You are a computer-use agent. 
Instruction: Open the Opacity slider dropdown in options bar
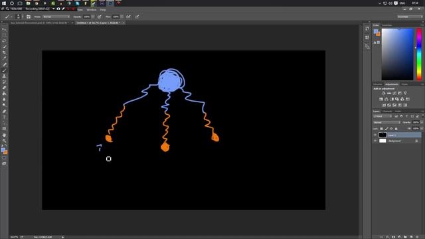[x=93, y=17]
